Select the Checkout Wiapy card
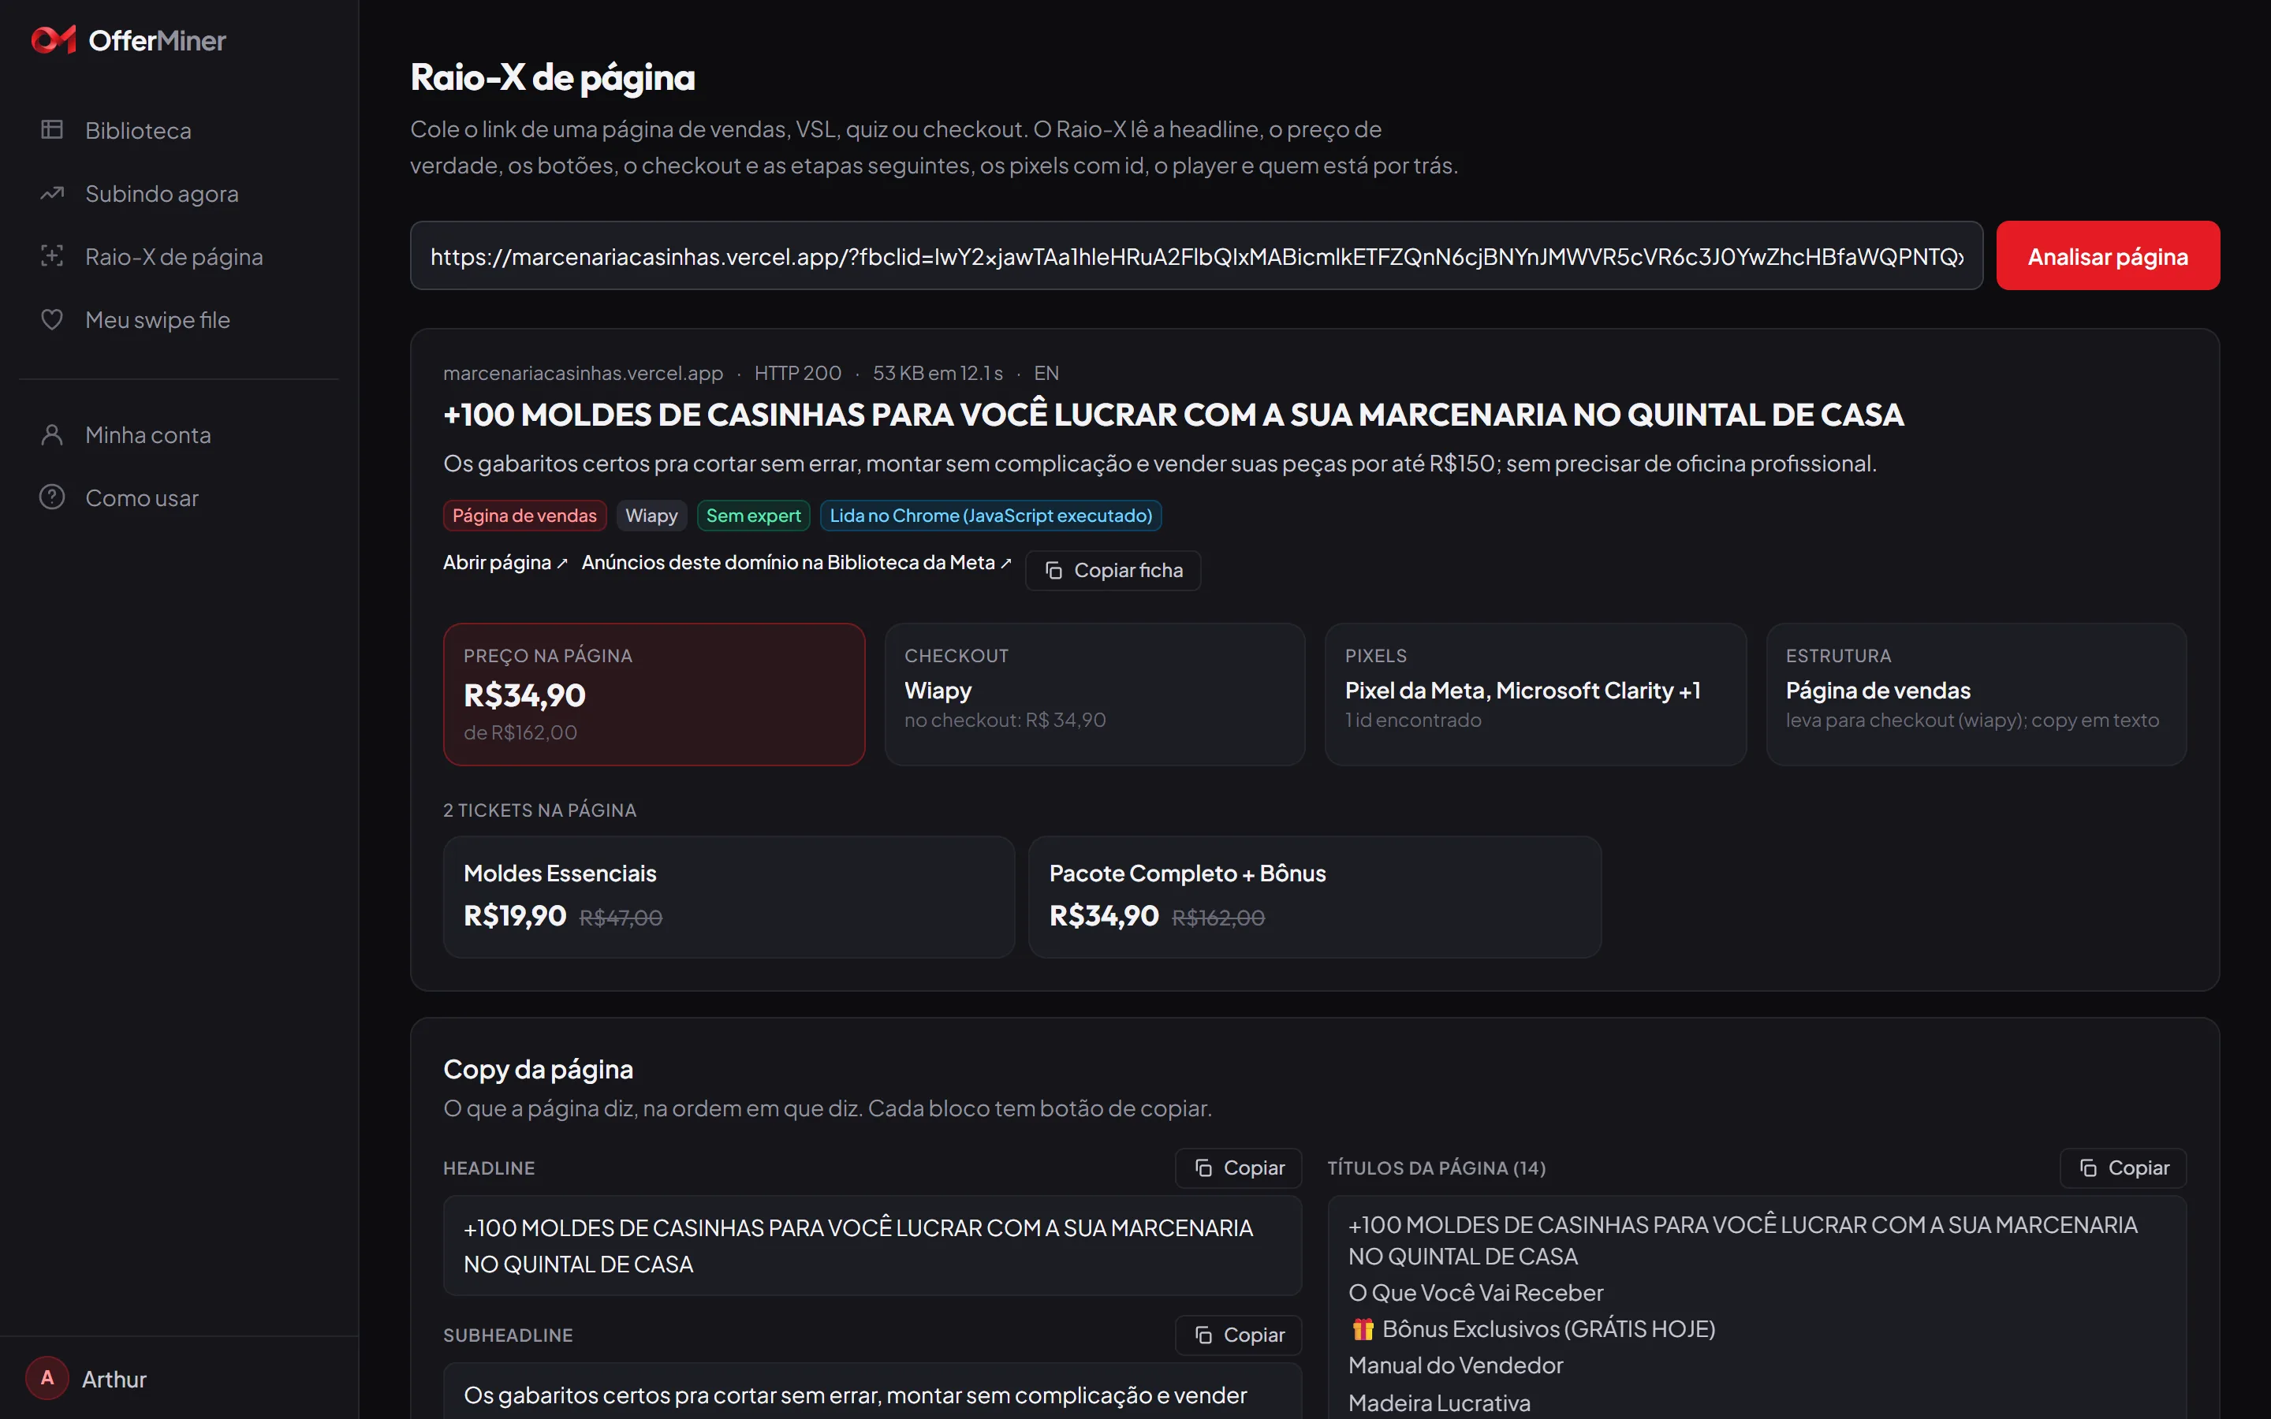 click(x=1095, y=695)
